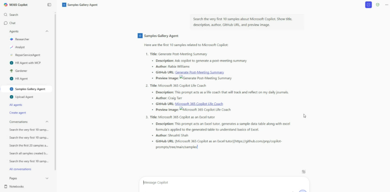Click the broken preview image for Post-Meeting Summary
The width and height of the screenshot is (390, 192).
coord(205,78)
